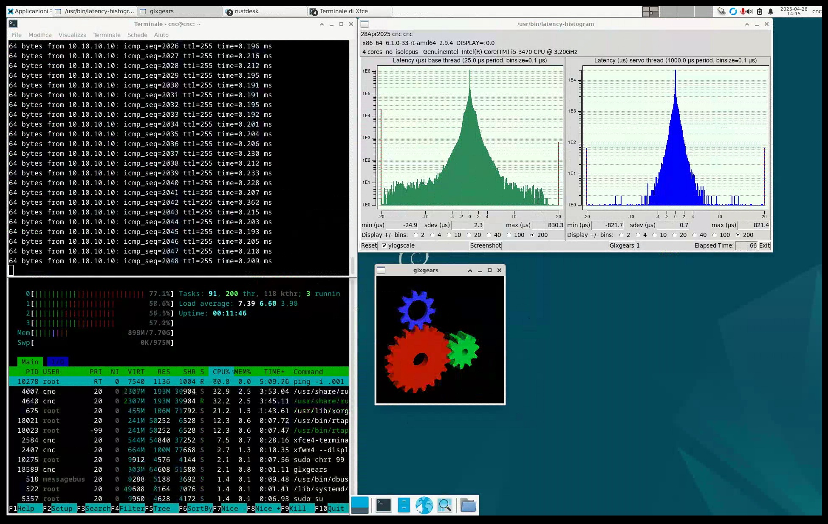The width and height of the screenshot is (828, 524).
Task: Open the speaker volume tray icon
Action: 749,11
